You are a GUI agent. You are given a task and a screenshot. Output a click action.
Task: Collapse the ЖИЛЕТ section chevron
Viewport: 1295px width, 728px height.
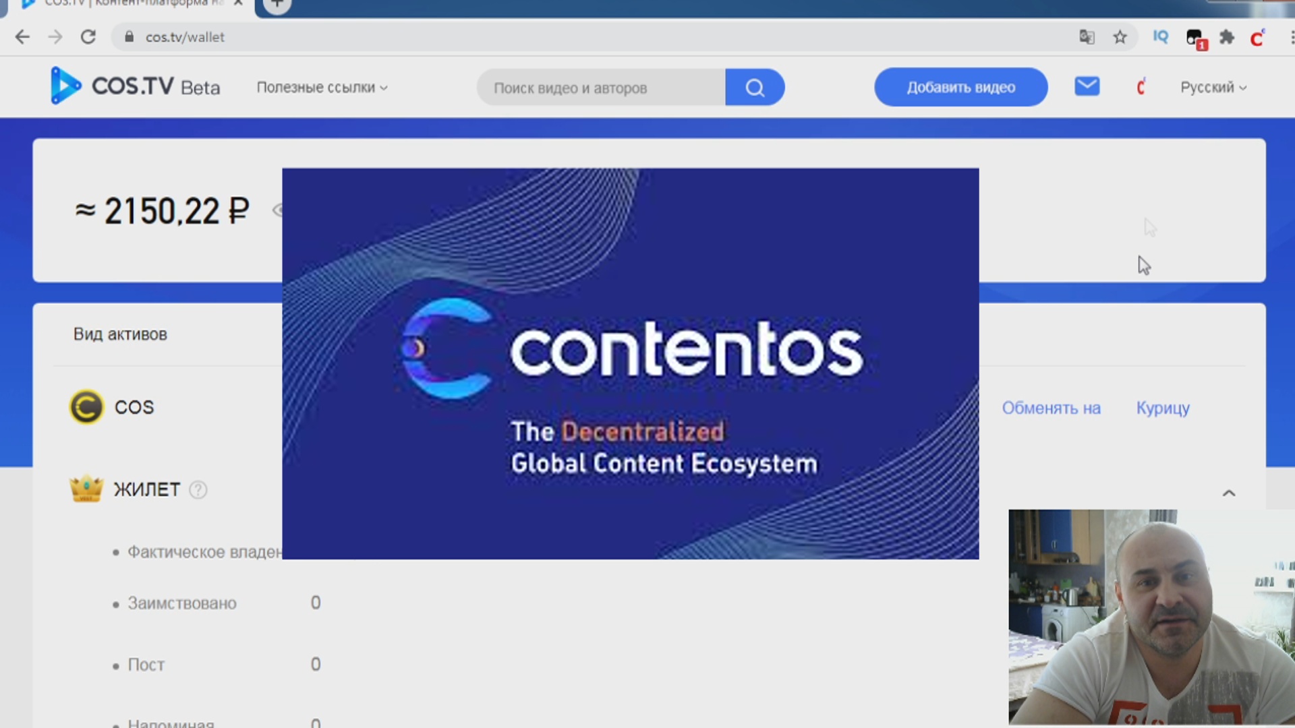tap(1229, 493)
